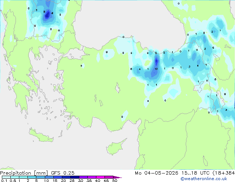Click the above-50 mm arrow tip of legend
Viewport: 235px width, 182px height.
[118, 177]
